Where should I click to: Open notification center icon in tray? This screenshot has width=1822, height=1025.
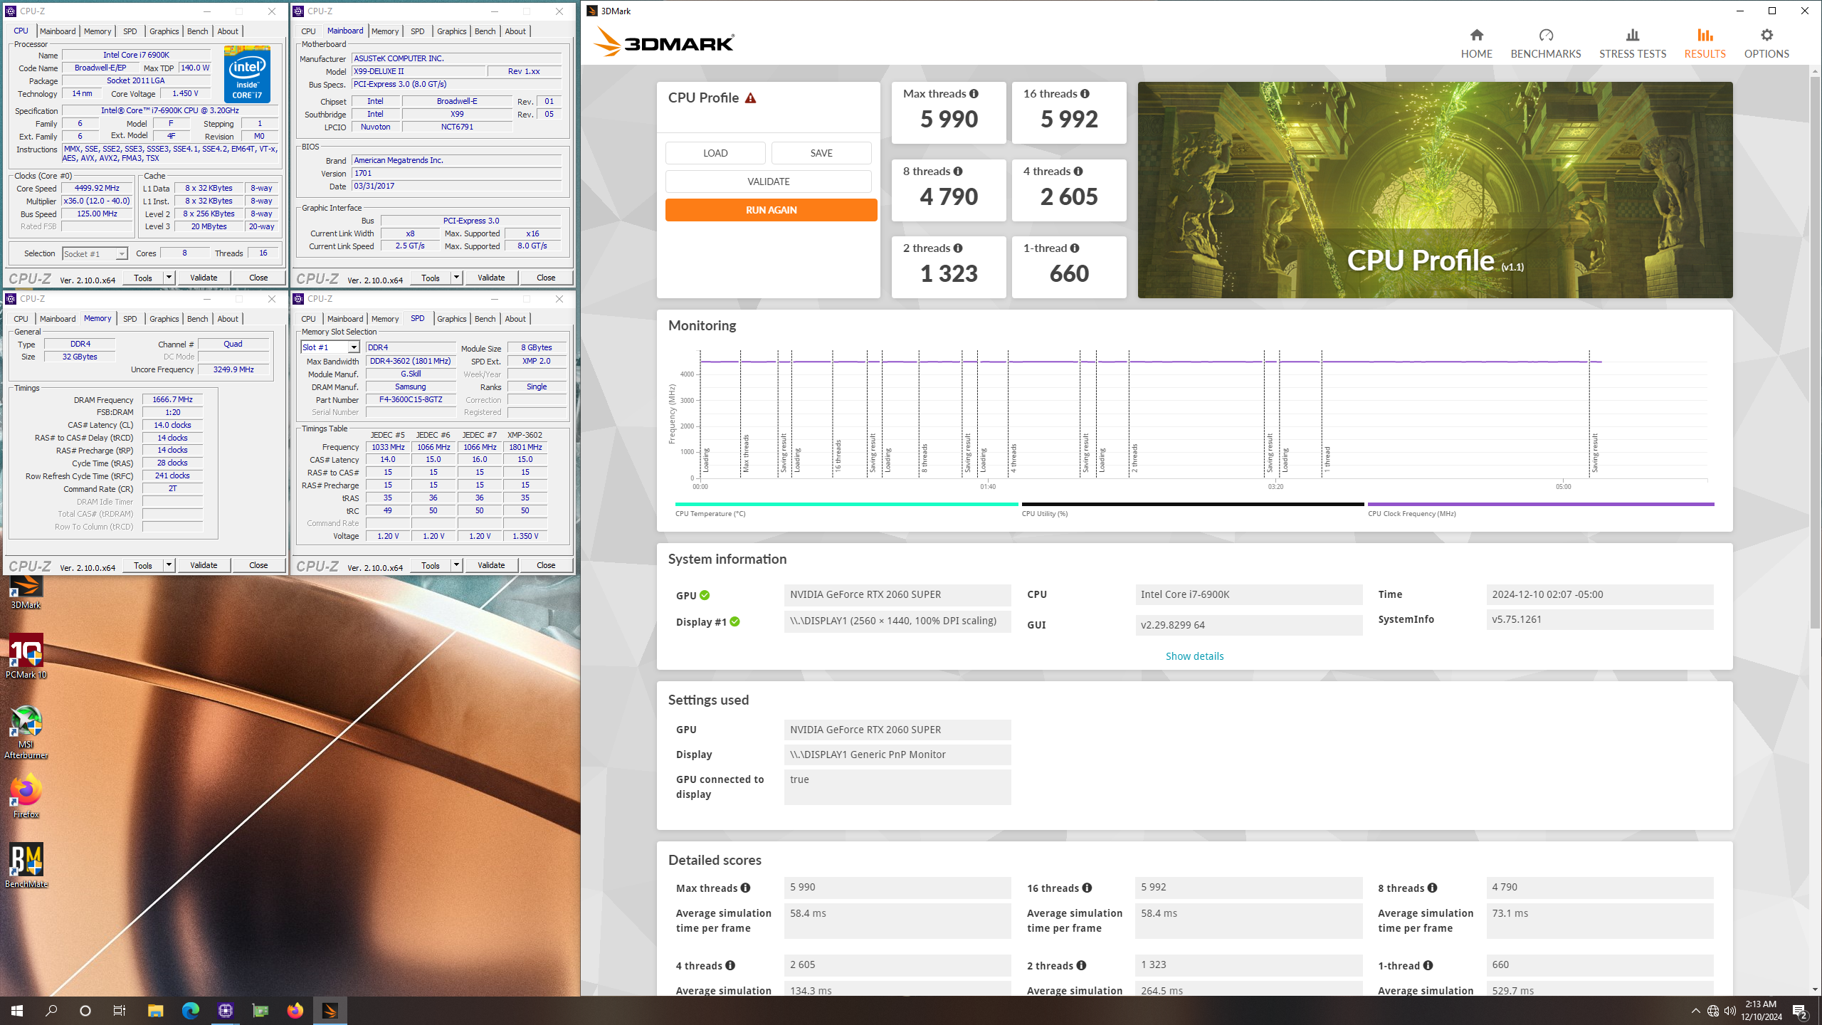coord(1800,1011)
